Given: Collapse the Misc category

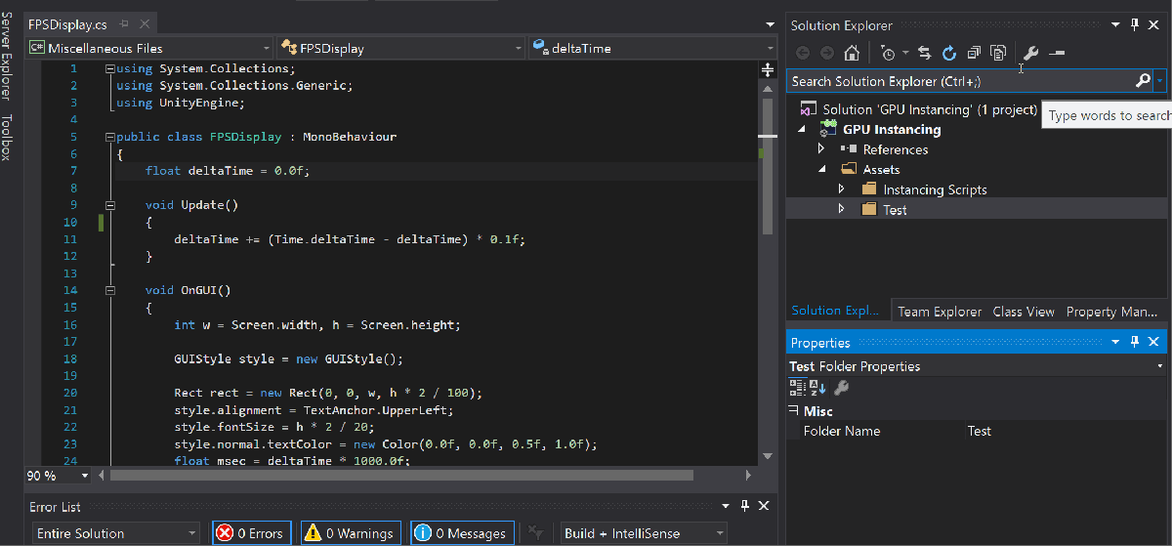Looking at the screenshot, I should 793,411.
